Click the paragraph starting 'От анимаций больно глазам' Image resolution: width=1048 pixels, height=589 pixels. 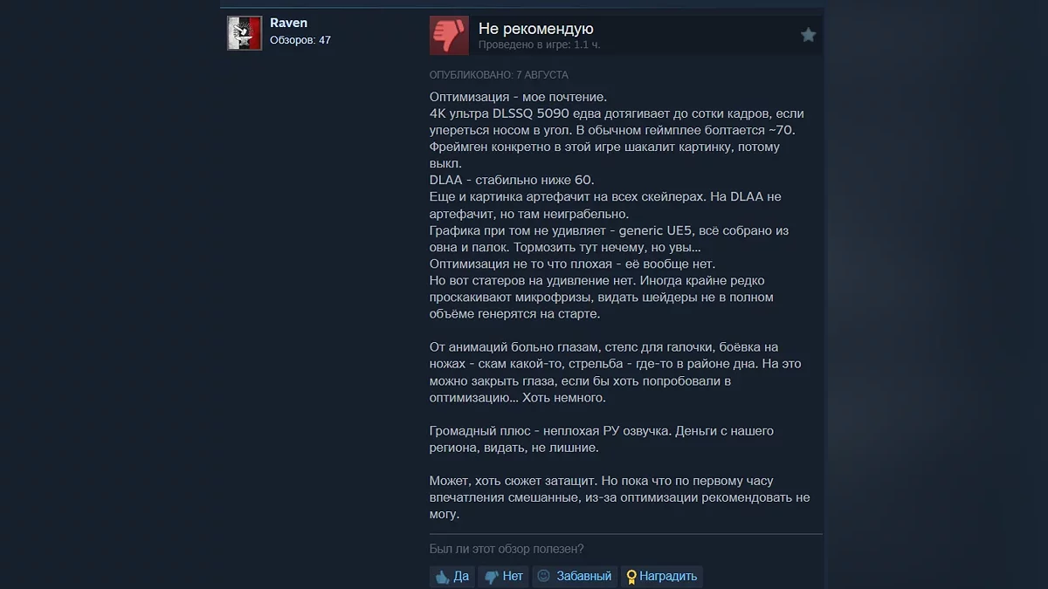tap(616, 373)
